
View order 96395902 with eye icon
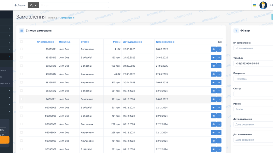(x=214, y=149)
